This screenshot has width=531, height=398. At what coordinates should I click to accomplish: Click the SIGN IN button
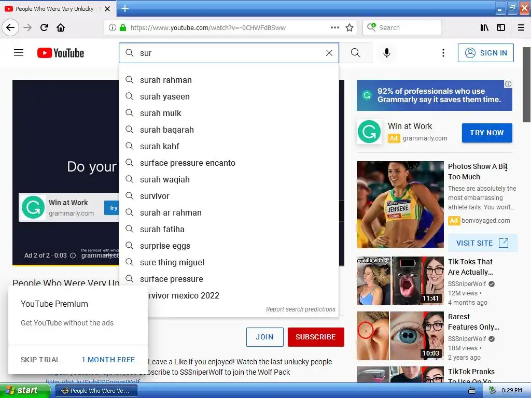pos(485,53)
